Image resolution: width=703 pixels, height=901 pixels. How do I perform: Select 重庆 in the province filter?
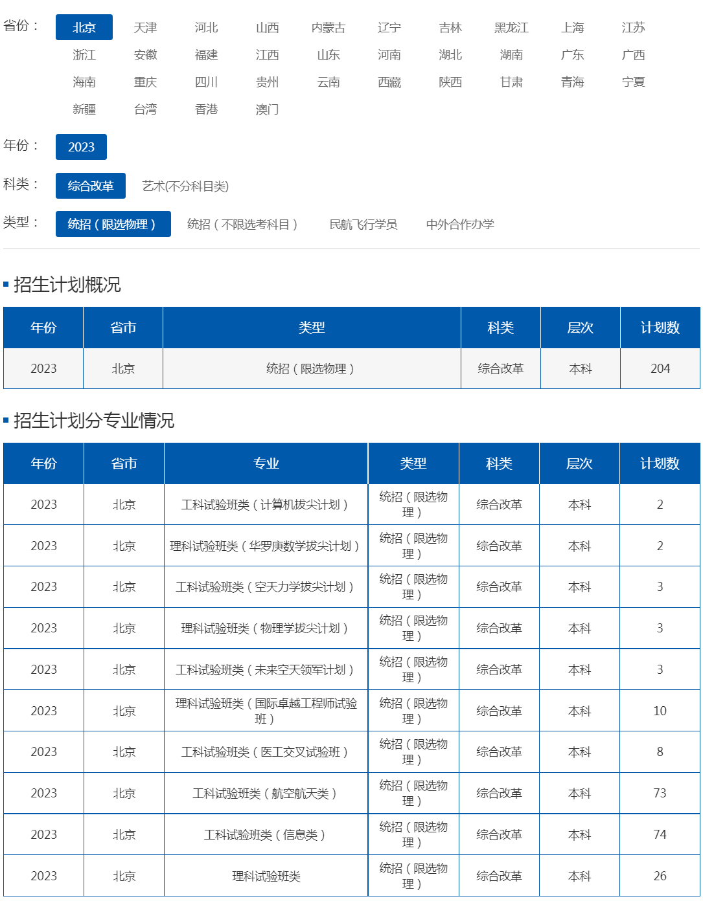(x=145, y=82)
